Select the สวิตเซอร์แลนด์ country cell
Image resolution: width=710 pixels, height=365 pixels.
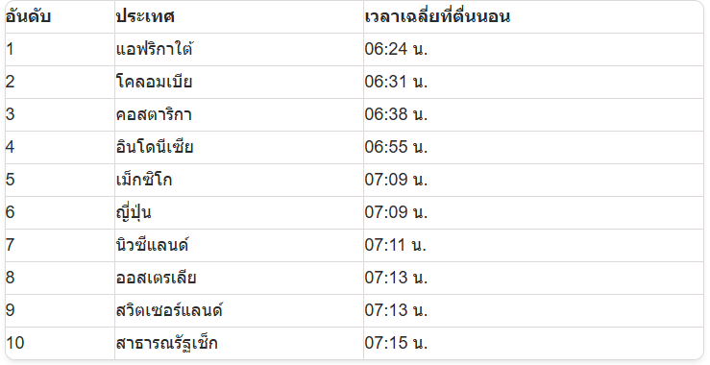click(239, 310)
